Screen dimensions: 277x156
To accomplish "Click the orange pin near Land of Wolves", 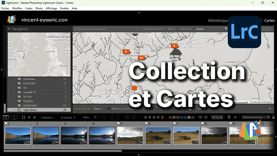I will pos(135,88).
